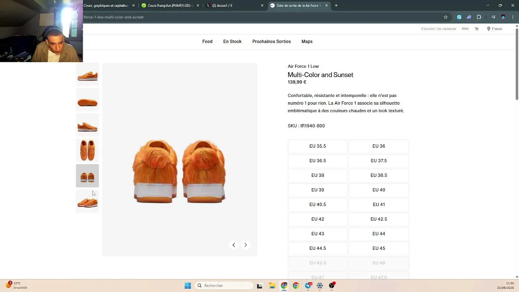
Task: Select size EU 41
Action: 379,204
